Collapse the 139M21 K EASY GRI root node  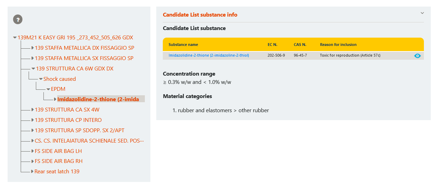pos(15,38)
